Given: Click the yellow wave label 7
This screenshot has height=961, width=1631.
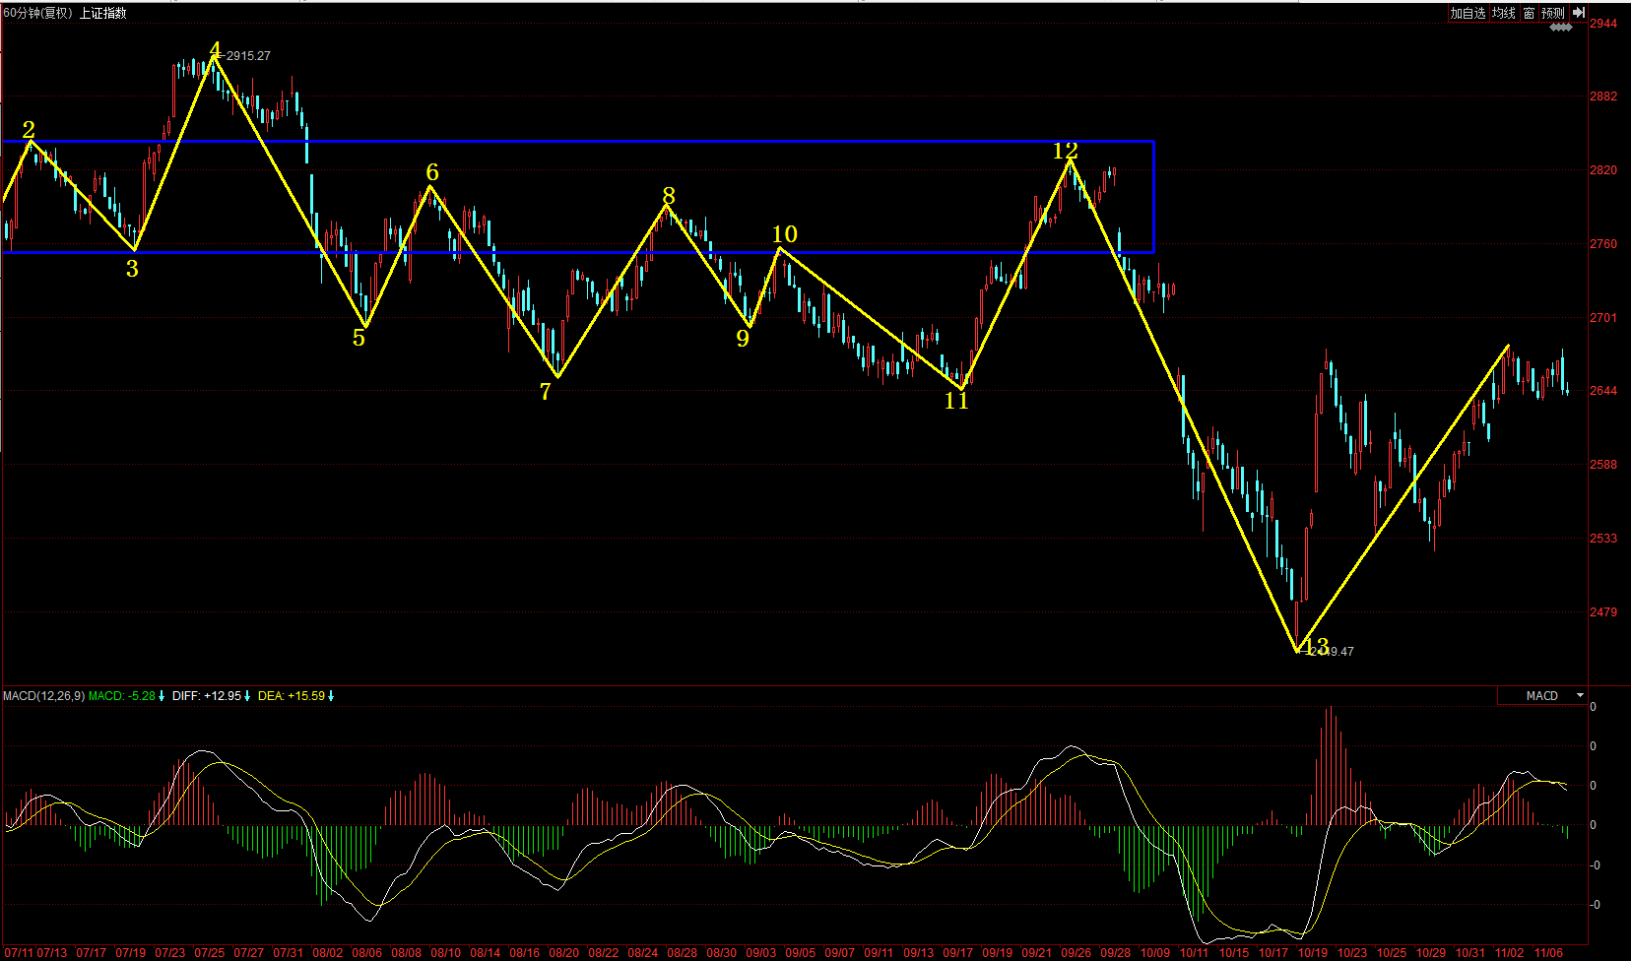Looking at the screenshot, I should pos(546,392).
